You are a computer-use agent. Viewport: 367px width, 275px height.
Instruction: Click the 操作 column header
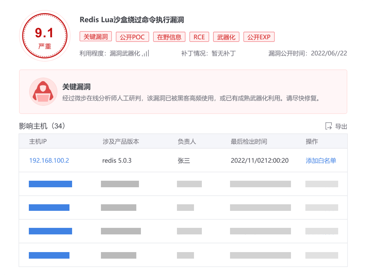click(312, 141)
